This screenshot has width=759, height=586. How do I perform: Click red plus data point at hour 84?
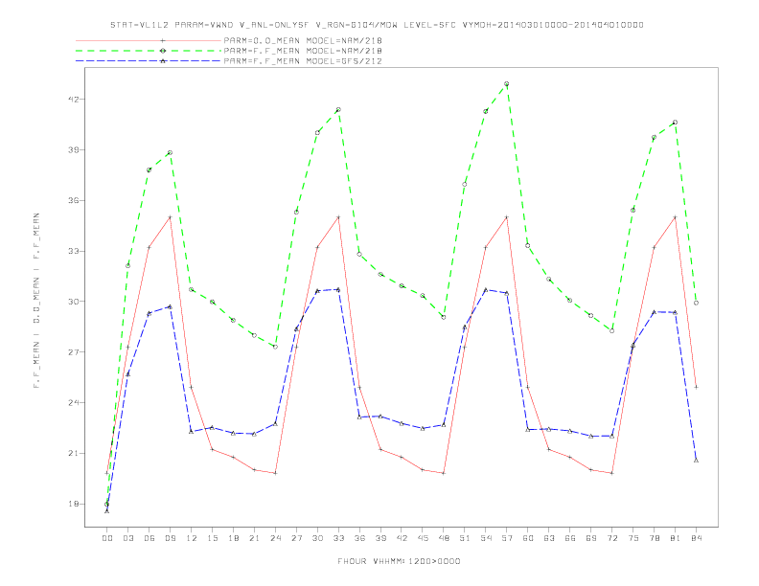tap(696, 387)
